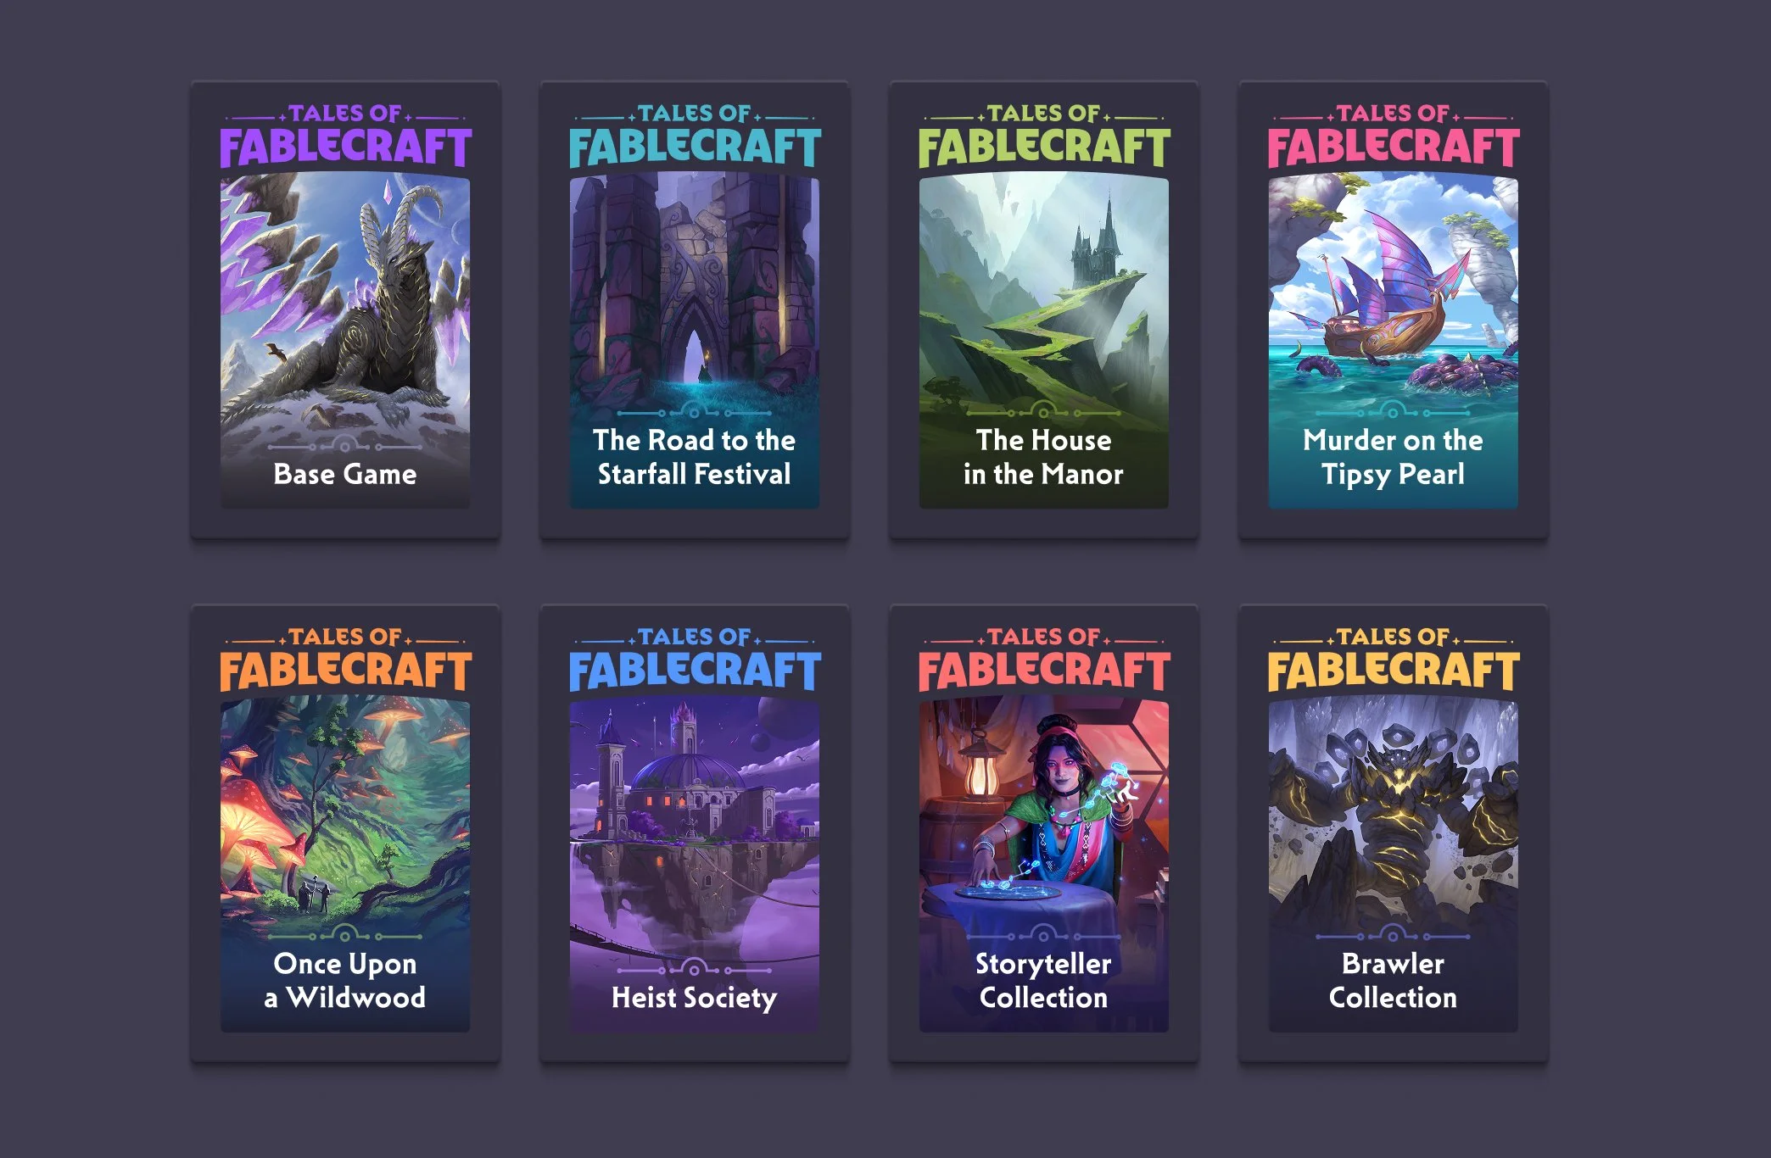Screen dimensions: 1771x1158
Task: Choose the Brawler Collection card
Action: (x=1394, y=833)
